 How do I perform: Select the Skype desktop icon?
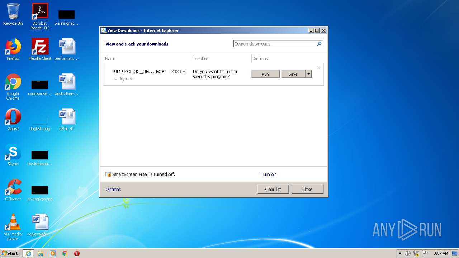tap(13, 155)
